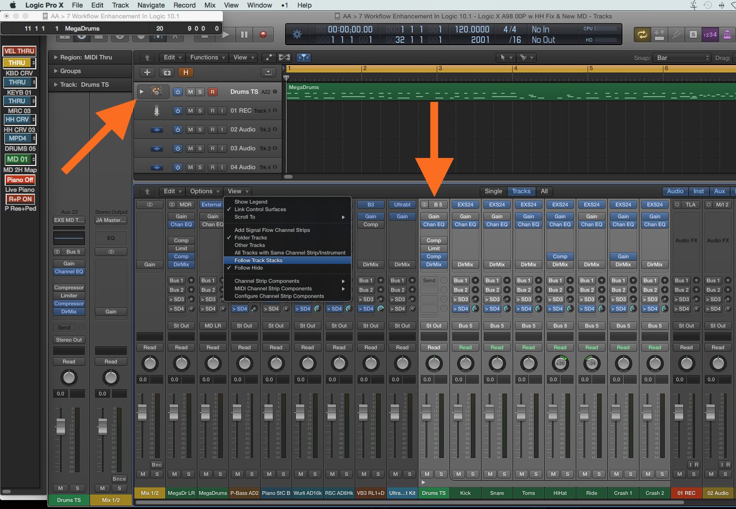Switch mixer to Single view
The image size is (736, 509).
click(493, 191)
